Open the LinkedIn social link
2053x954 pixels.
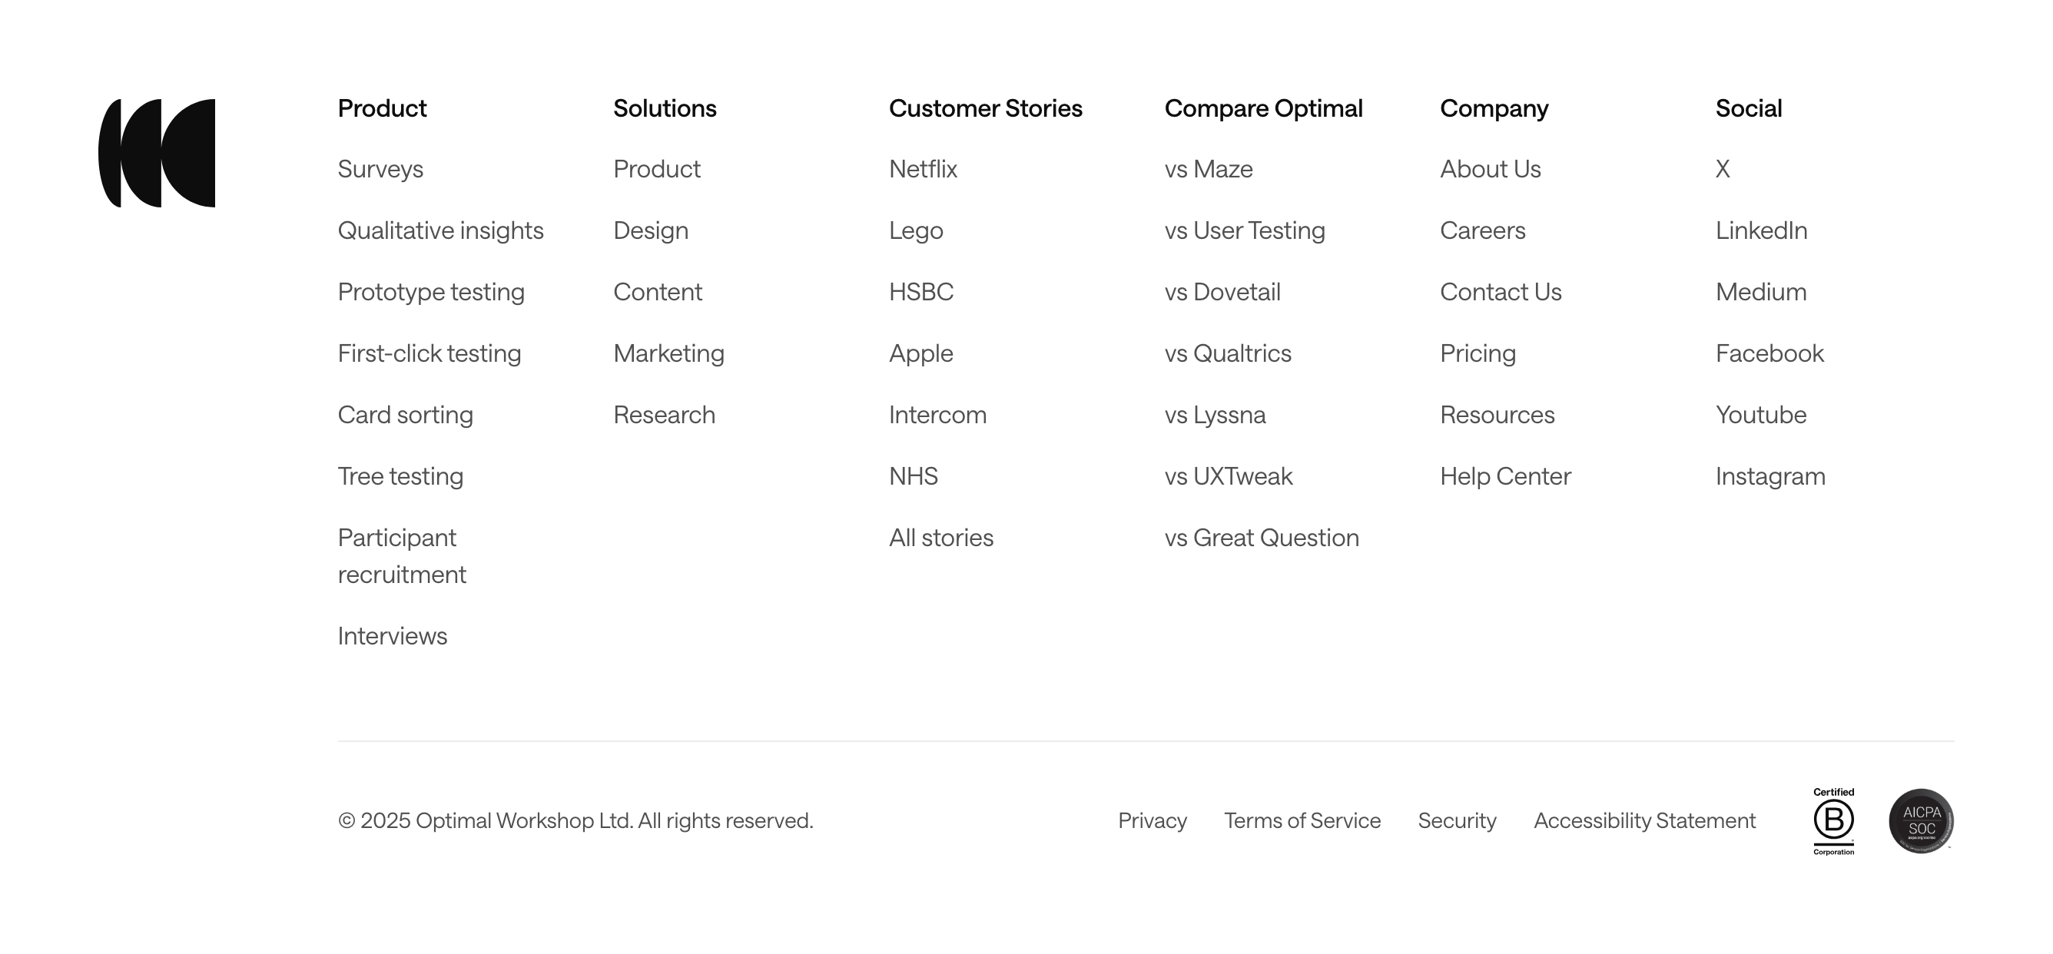pos(1761,230)
